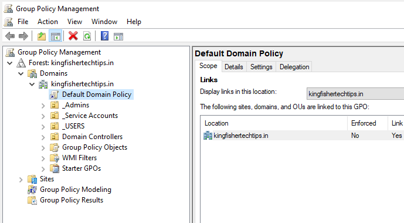The image size is (404, 223).
Task: Open Help via the question mark icon
Action: (x=104, y=36)
